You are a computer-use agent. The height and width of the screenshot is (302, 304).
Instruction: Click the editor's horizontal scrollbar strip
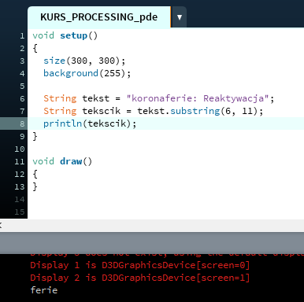pyautogui.click(x=152, y=226)
